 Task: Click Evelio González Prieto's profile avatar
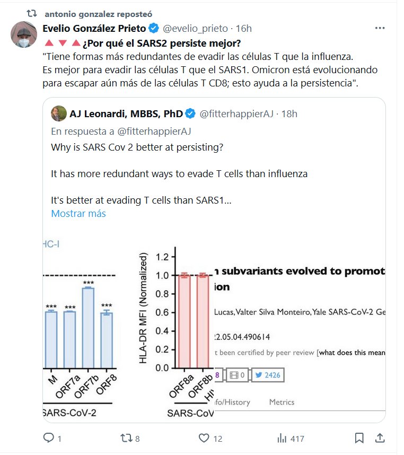[23, 34]
